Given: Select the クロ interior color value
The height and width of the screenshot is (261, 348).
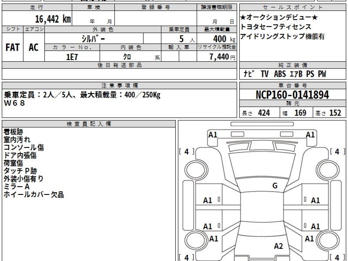Looking at the screenshot, I should point(127,57).
